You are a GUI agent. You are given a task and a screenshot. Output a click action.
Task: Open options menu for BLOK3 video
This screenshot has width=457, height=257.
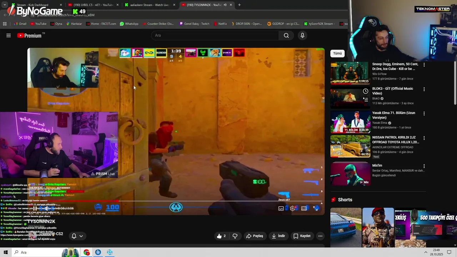[x=424, y=89]
